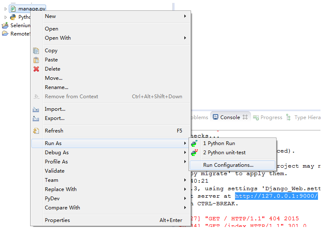Viewport: 323px width, 232px height.
Task: Click the Export icon in context menu
Action: (36, 119)
